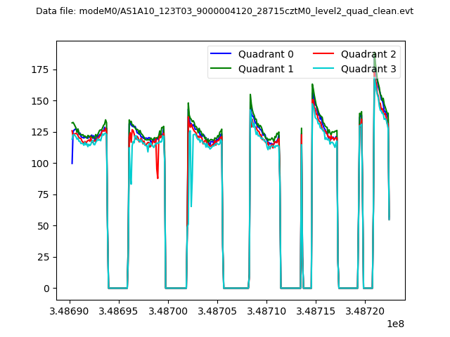
Task: Select the Quadrant 3 legend label
Action: tap(368, 69)
